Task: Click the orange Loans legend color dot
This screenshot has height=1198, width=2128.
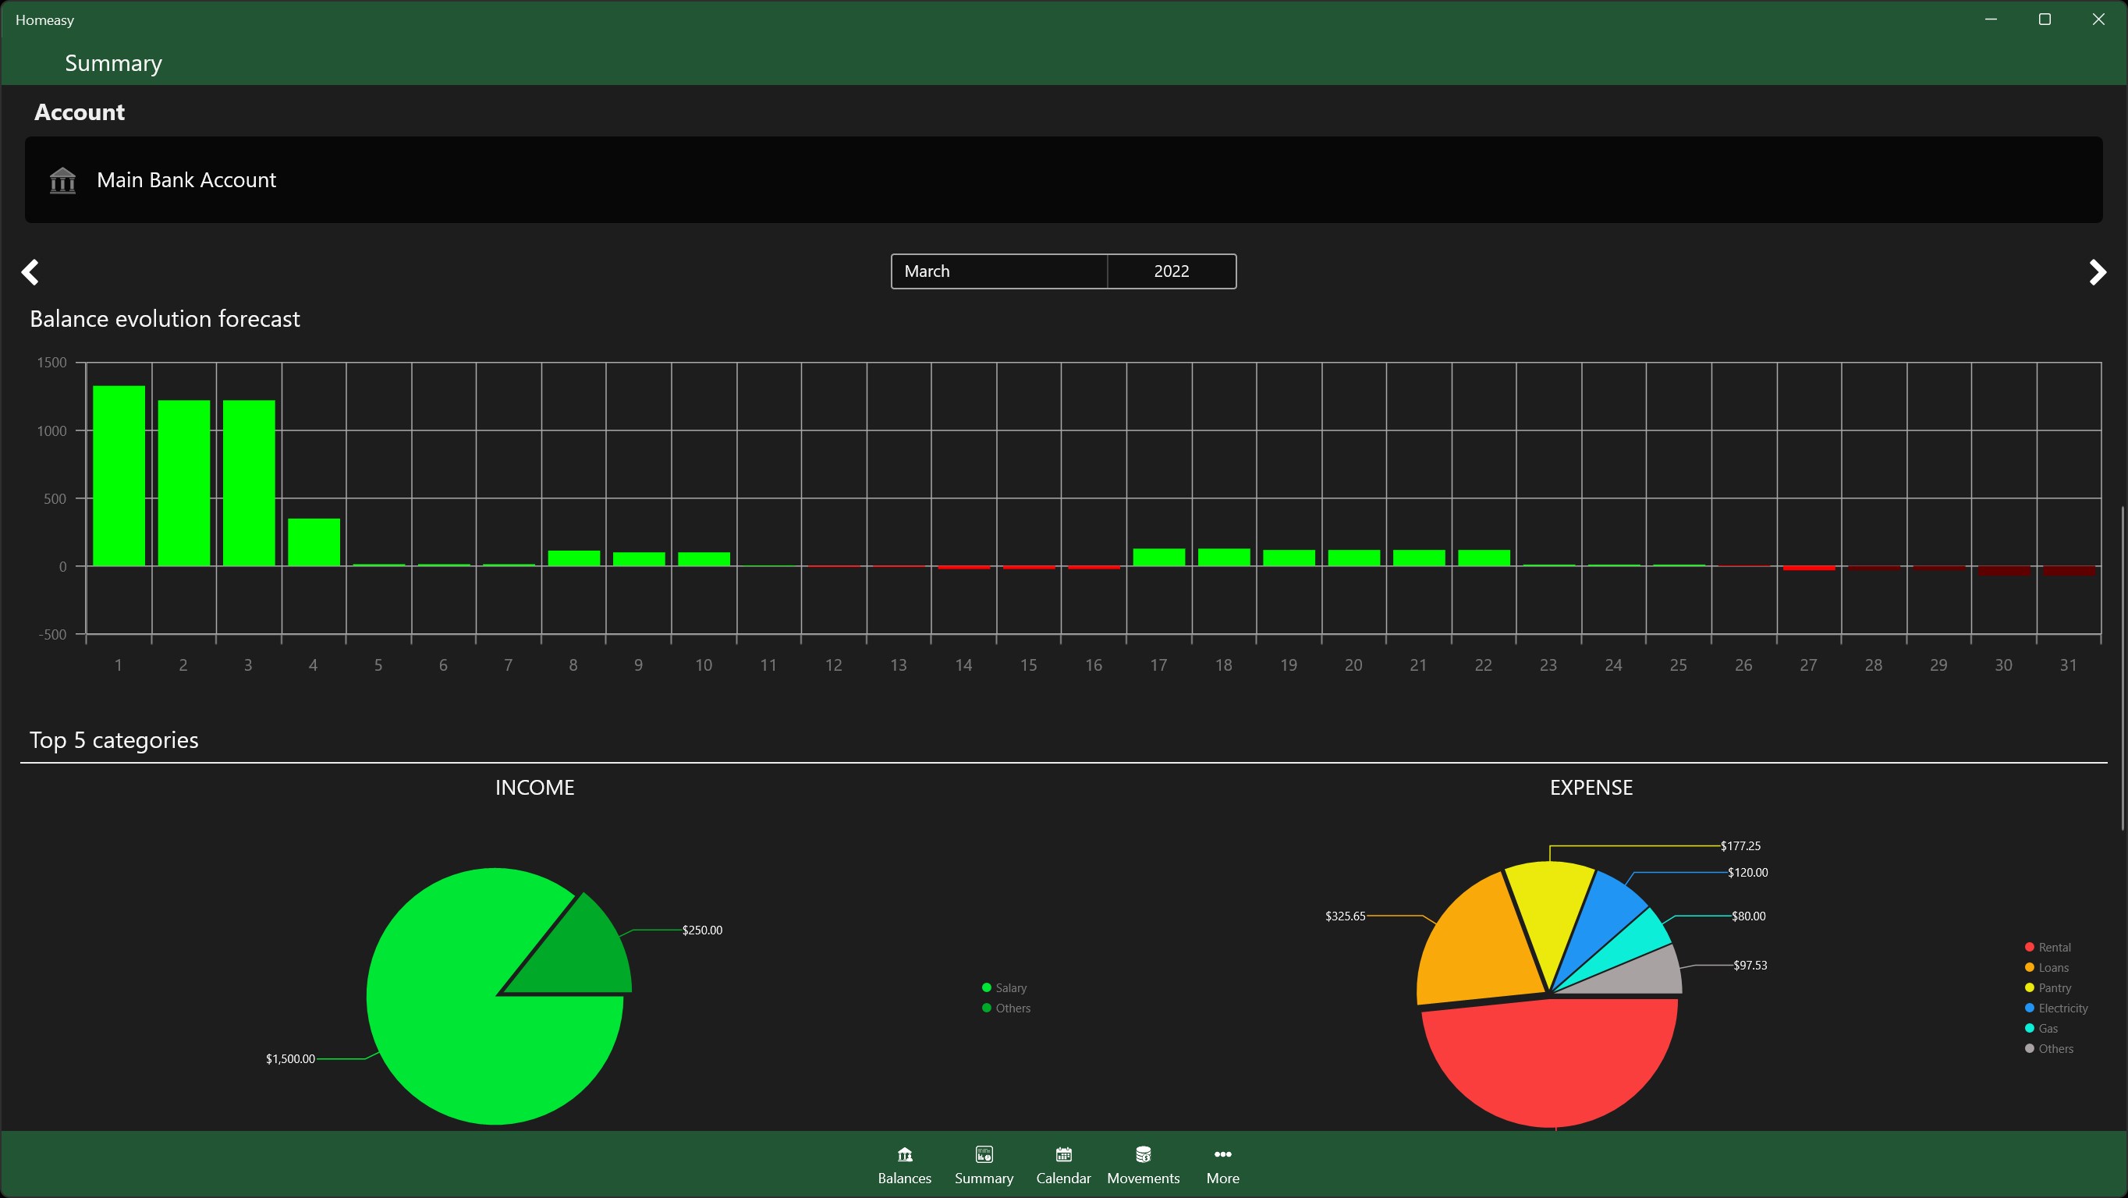Action: (x=2029, y=967)
